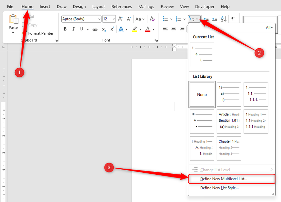This screenshot has height=202, width=281.
Task: Toggle strikethrough formatting
Action: pos(95,29)
